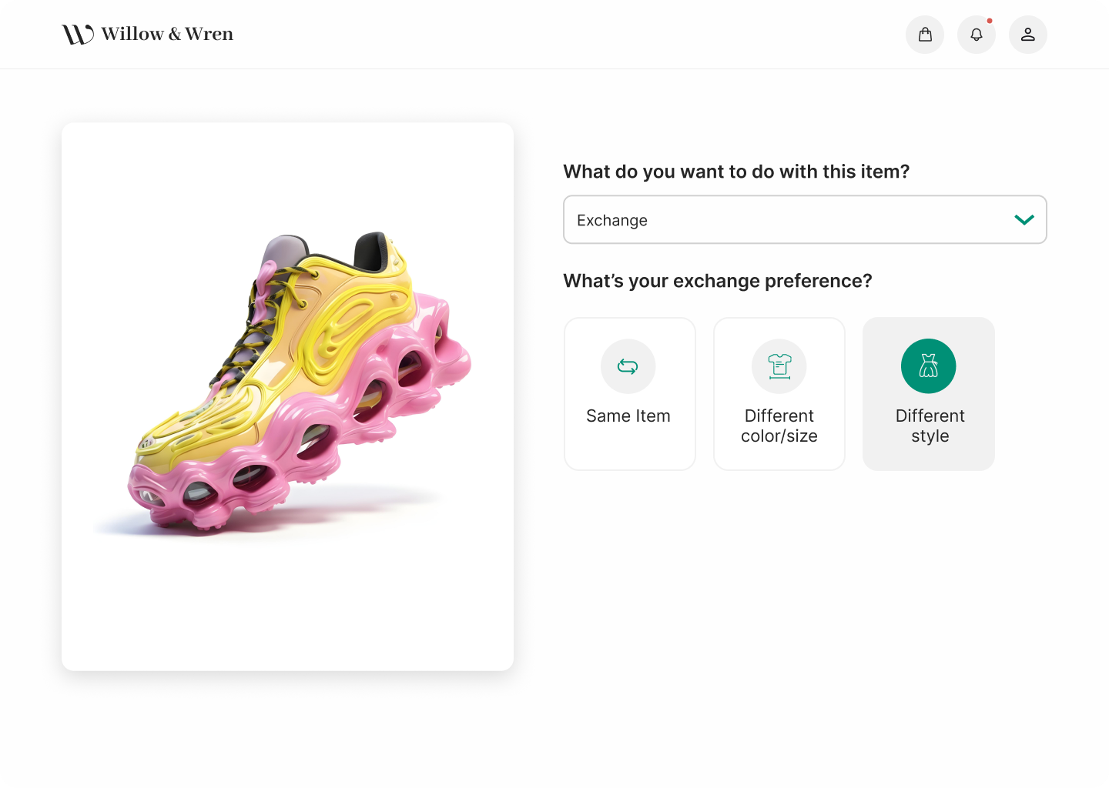Click the Same Item label text
Image resolution: width=1109 pixels, height=788 pixels.
[628, 416]
